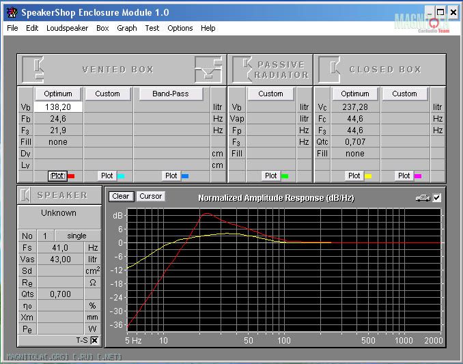Open the Edit menu
Image resolution: width=463 pixels, height=364 pixels.
click(x=32, y=28)
